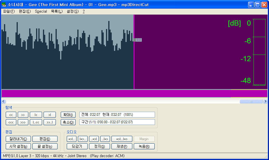Step forward with the >> button
The image size is (269, 160).
pos(23,115)
